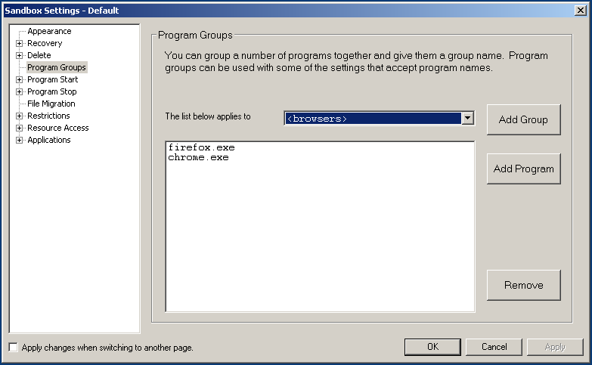The width and height of the screenshot is (592, 365).
Task: Select Resource Access in the tree
Action: point(57,128)
